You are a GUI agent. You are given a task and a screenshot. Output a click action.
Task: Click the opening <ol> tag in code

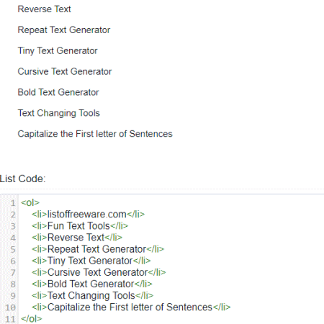30,203
